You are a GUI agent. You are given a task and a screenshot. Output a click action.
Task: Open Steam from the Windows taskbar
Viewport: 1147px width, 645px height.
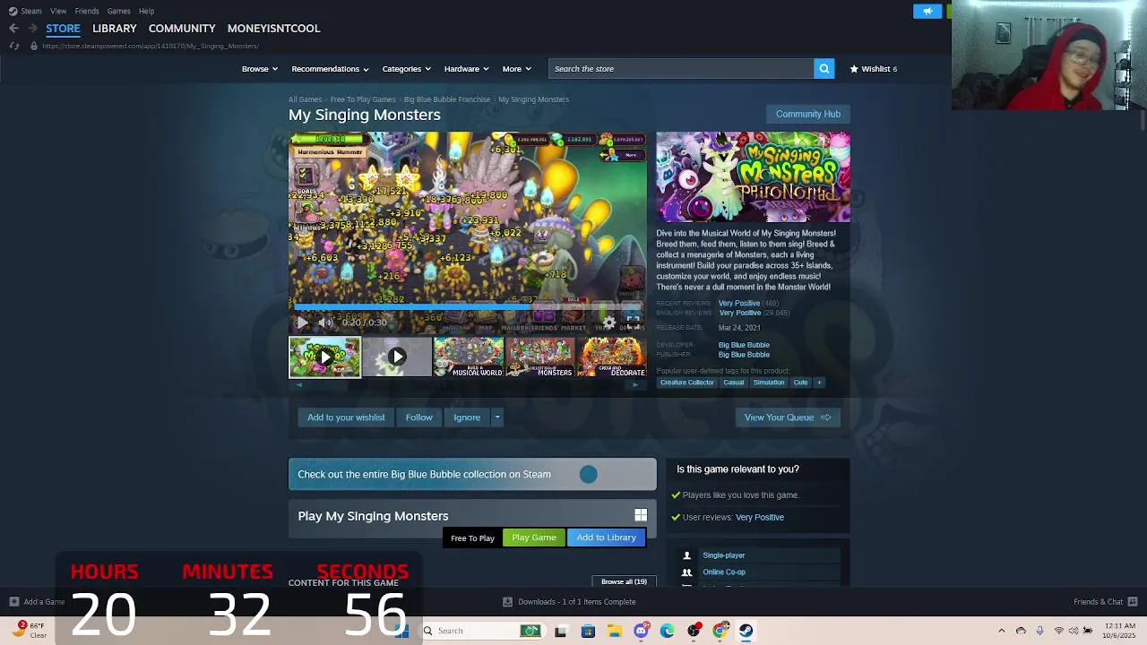(746, 631)
